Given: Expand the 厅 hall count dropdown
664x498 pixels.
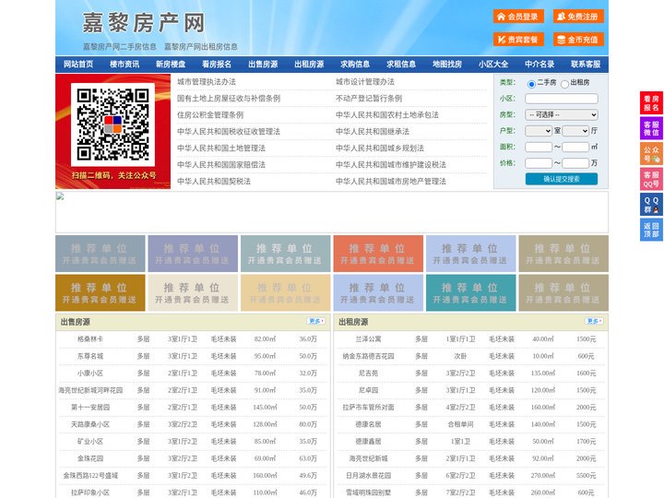Looking at the screenshot, I should pyautogui.click(x=575, y=131).
